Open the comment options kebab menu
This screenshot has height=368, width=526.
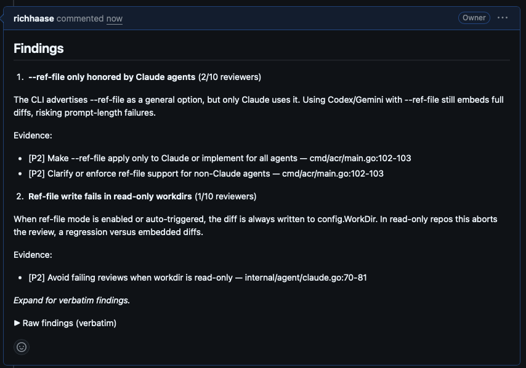(x=503, y=18)
